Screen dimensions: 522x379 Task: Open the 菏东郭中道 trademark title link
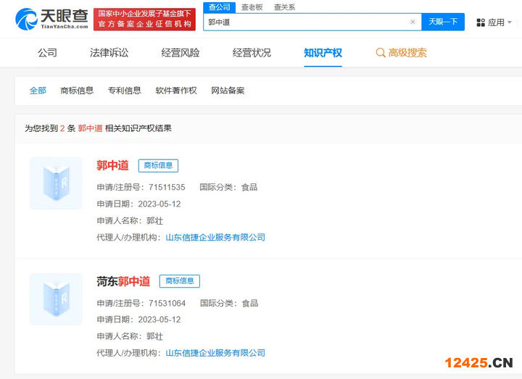[123, 281]
